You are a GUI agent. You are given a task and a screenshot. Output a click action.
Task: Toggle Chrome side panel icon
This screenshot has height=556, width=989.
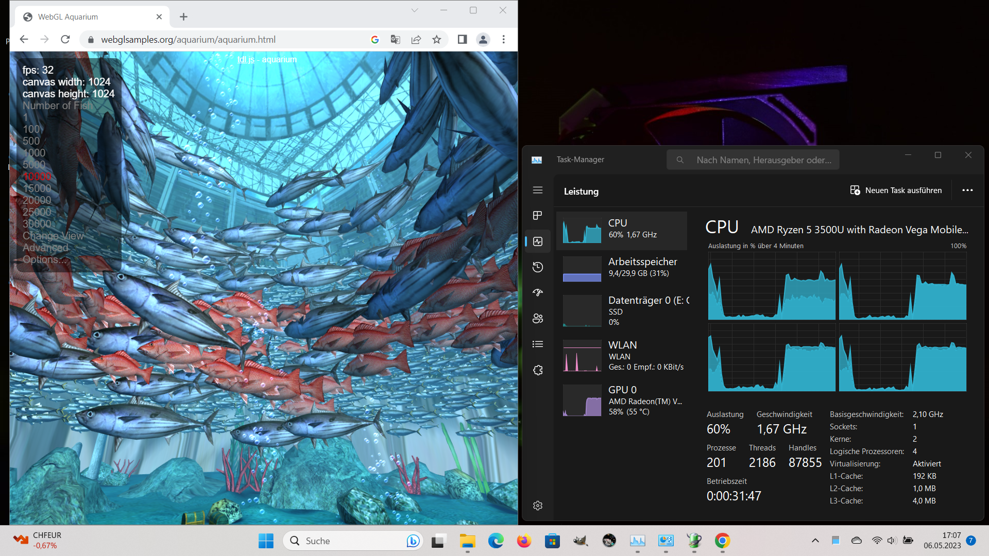point(462,40)
